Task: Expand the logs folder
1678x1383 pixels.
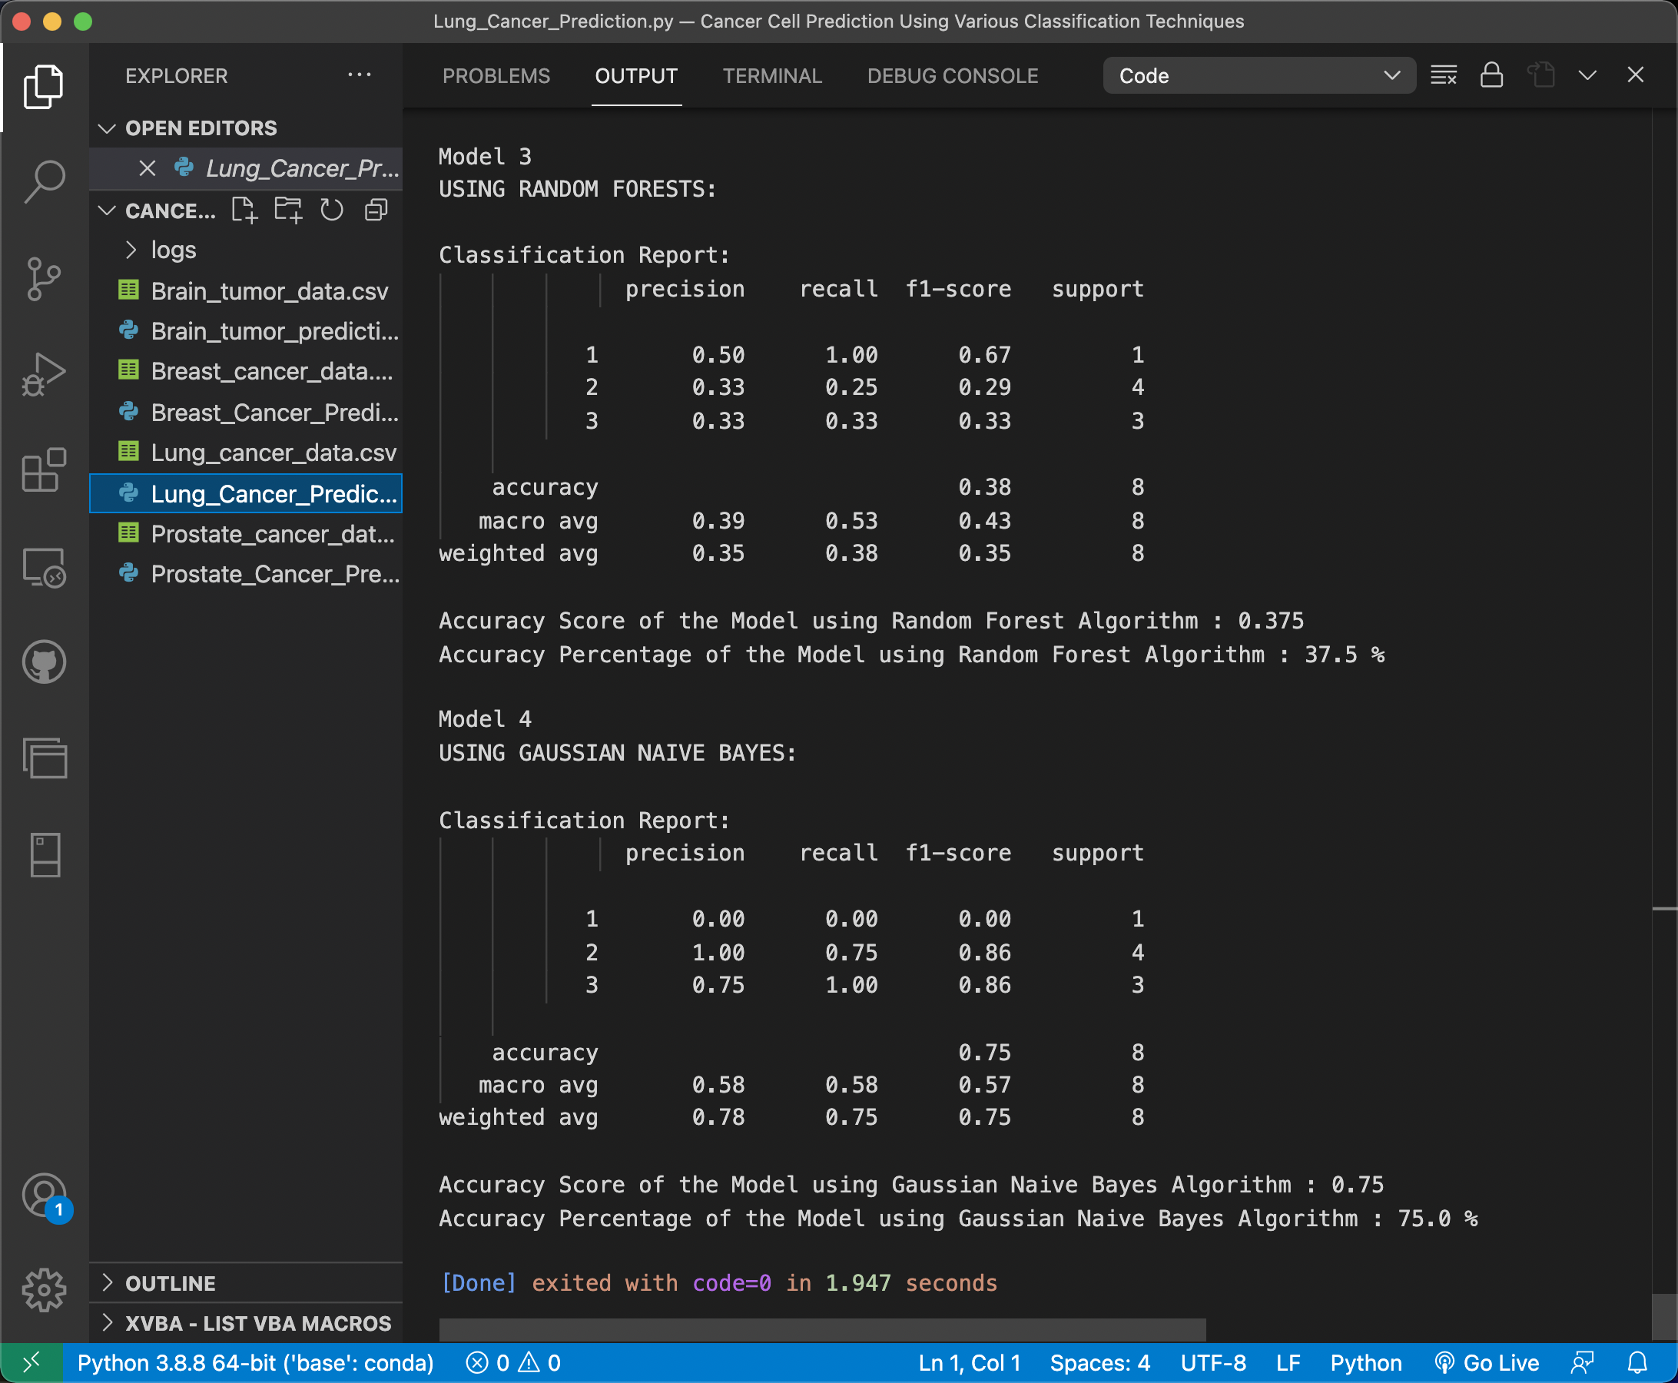Action: click(x=173, y=250)
